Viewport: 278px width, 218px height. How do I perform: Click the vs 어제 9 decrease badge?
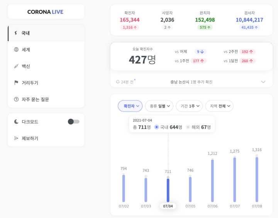click(200, 52)
